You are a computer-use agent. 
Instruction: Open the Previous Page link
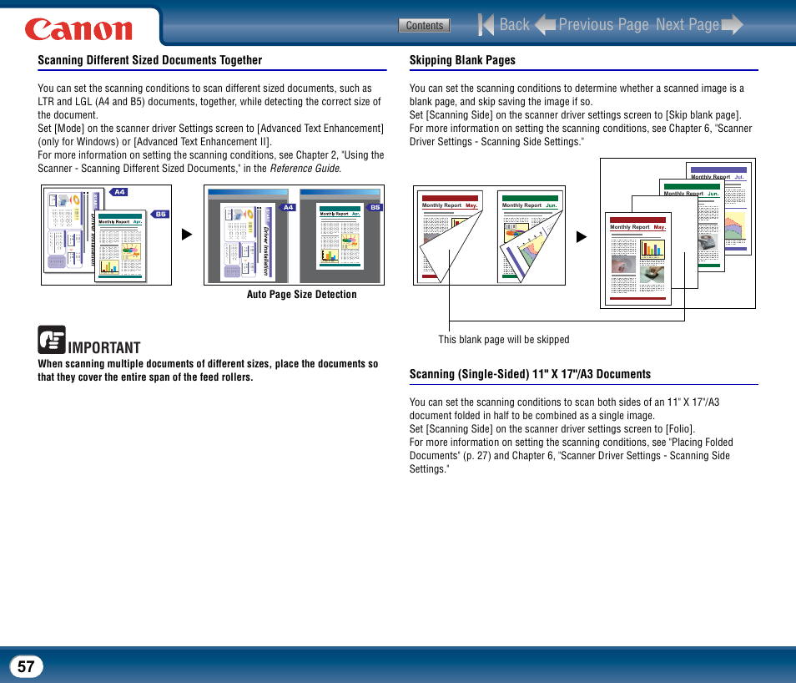603,24
